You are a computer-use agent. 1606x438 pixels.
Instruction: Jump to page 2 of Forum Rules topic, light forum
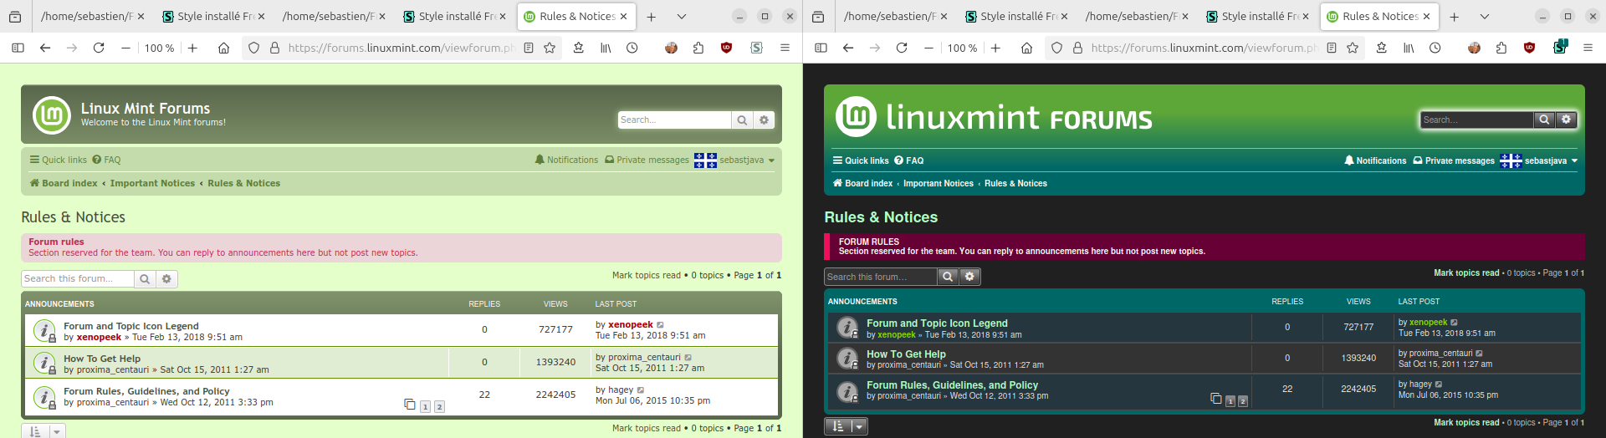(x=439, y=407)
